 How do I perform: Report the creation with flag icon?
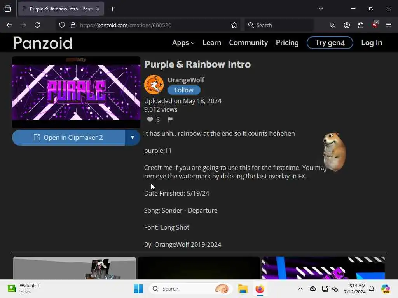170,120
